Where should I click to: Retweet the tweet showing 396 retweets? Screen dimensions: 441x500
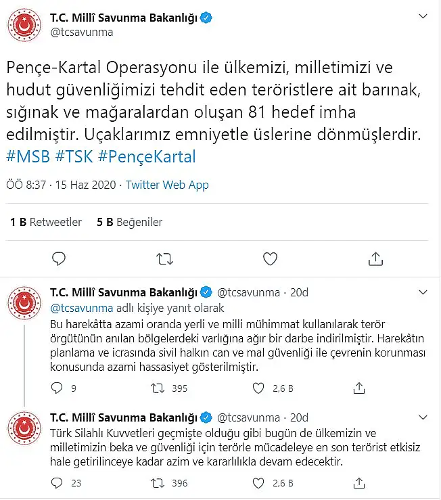click(158, 483)
